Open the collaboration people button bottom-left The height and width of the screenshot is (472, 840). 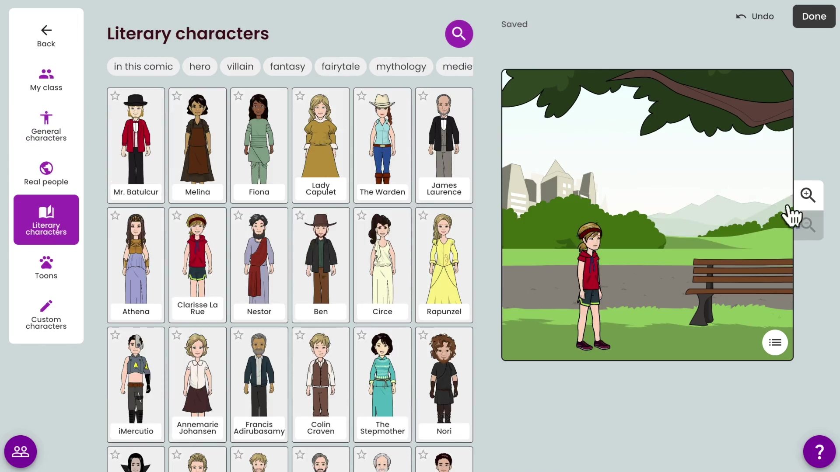21,451
